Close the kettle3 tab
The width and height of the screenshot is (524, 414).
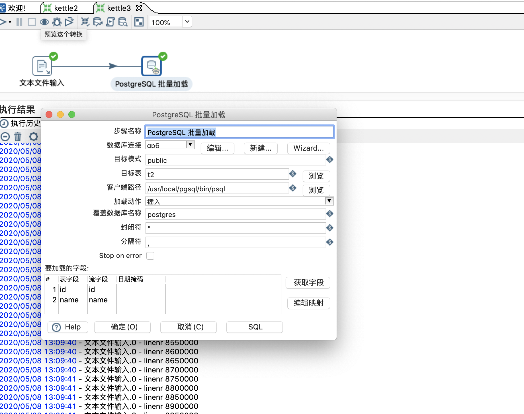click(139, 8)
